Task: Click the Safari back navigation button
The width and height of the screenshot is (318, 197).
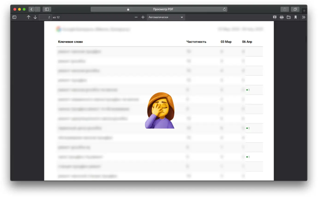Action: point(31,9)
